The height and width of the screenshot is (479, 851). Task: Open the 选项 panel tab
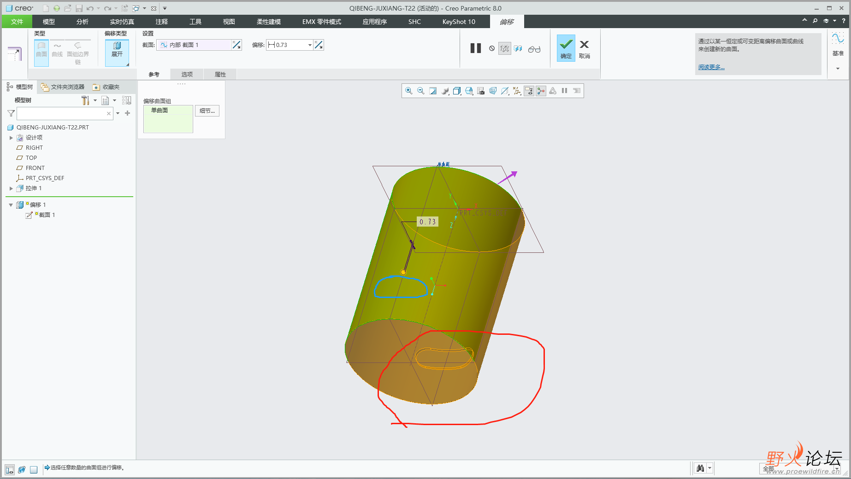point(187,74)
